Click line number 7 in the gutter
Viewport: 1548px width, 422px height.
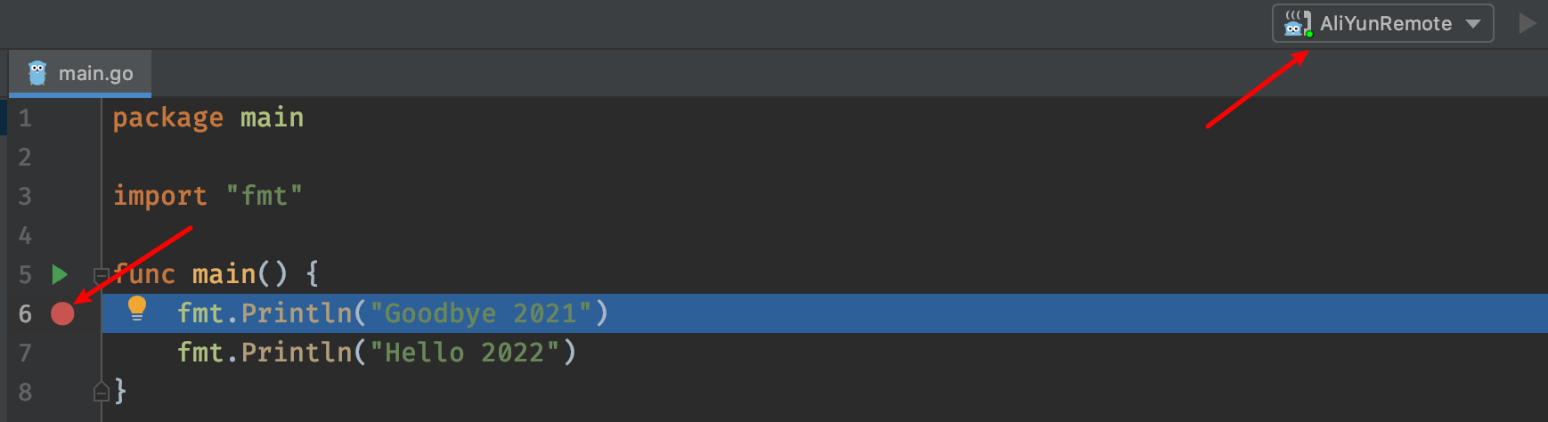25,353
